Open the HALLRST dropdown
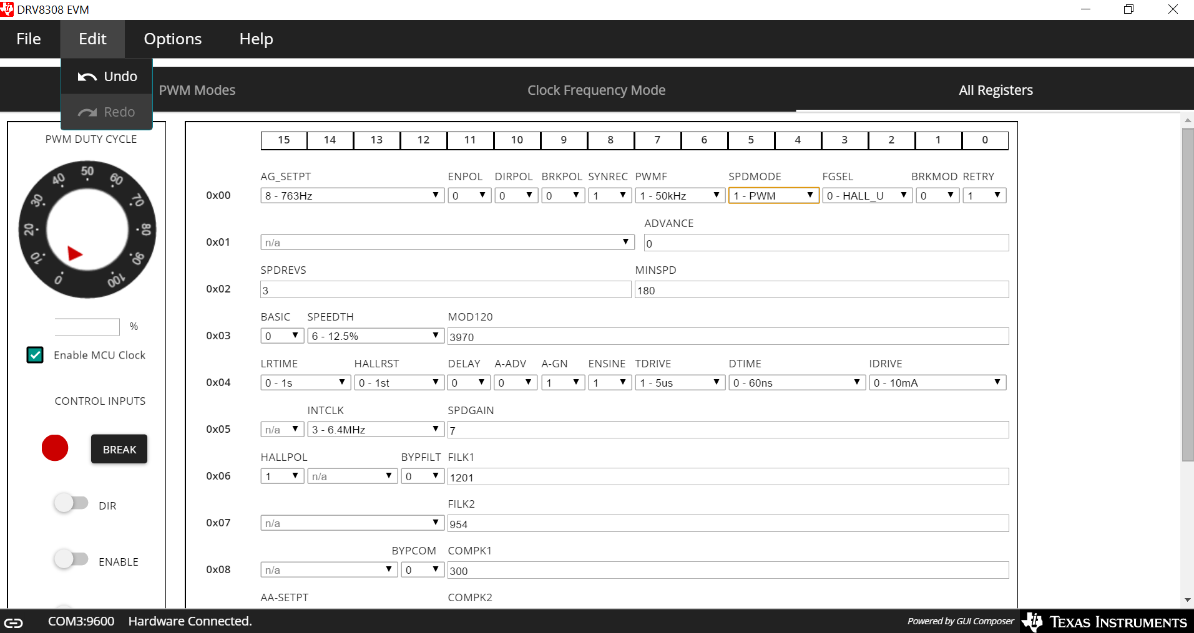The height and width of the screenshot is (633, 1194). tap(399, 382)
